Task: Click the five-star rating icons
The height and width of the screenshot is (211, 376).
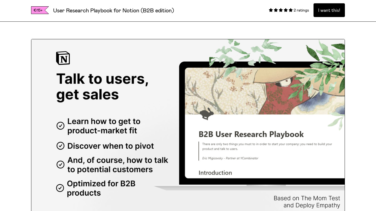Action: coord(281,10)
